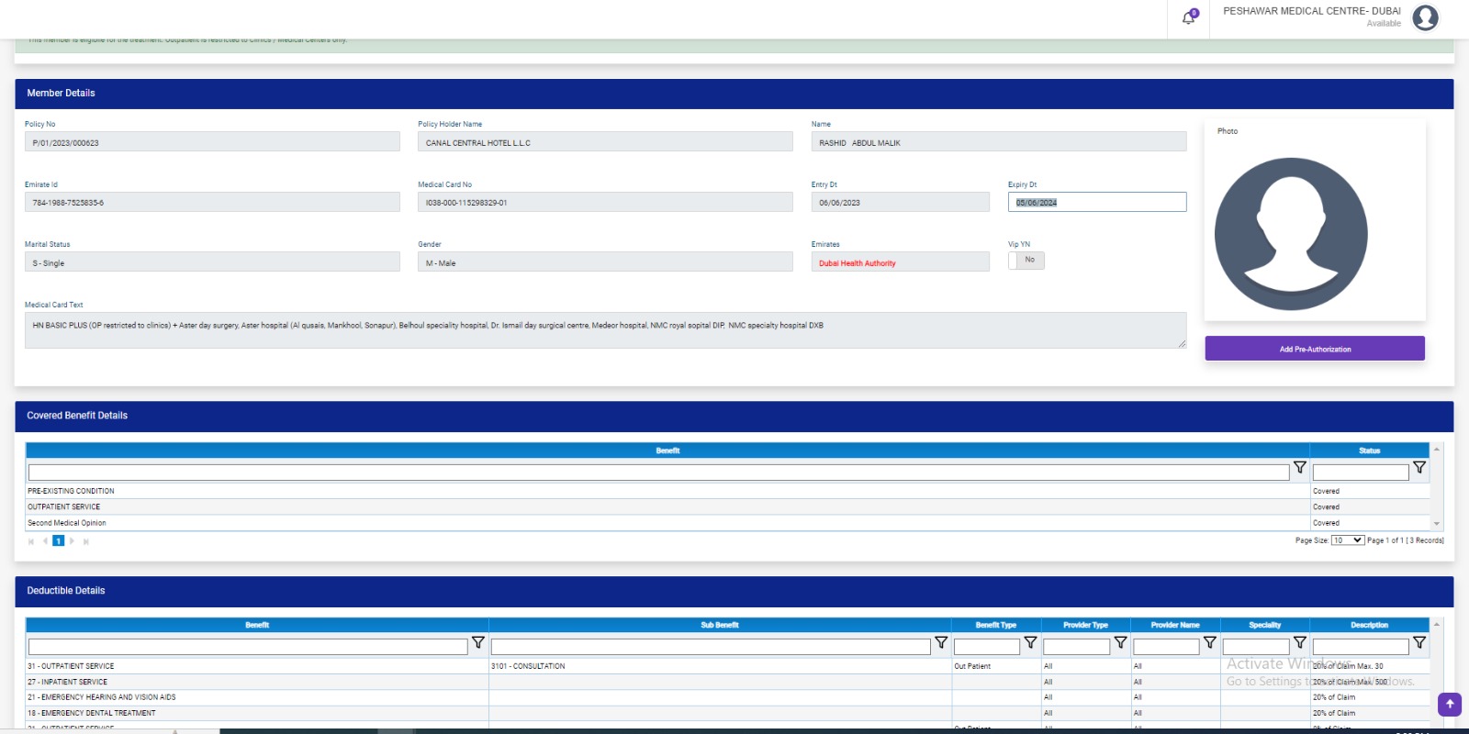
Task: Open filter icon for Benefit Type column
Action: point(1030,643)
